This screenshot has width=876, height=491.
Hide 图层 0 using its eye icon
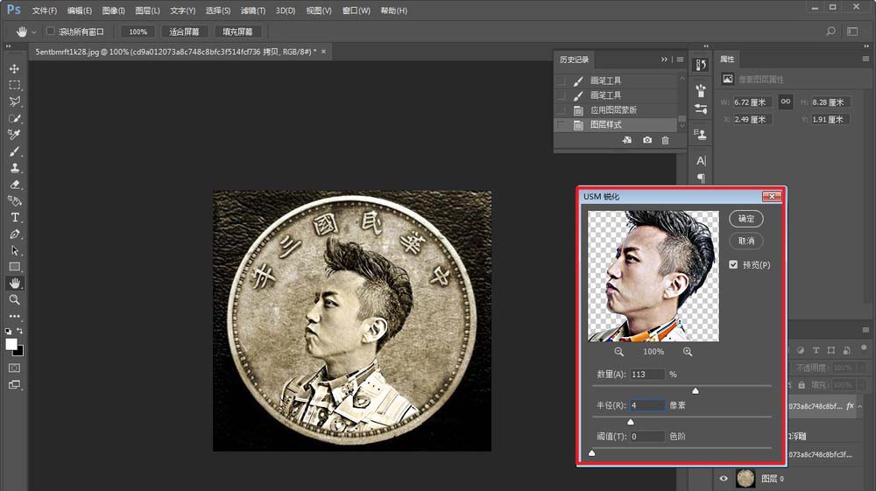[724, 478]
